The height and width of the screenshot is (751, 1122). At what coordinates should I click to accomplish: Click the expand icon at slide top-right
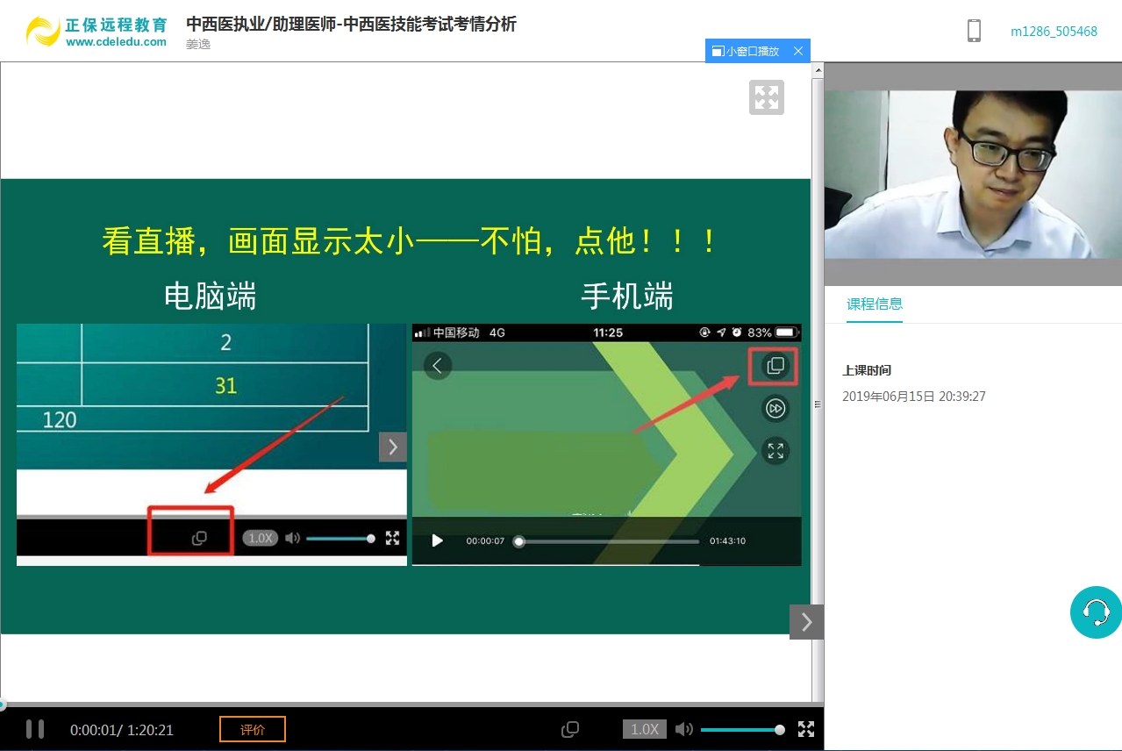767,97
